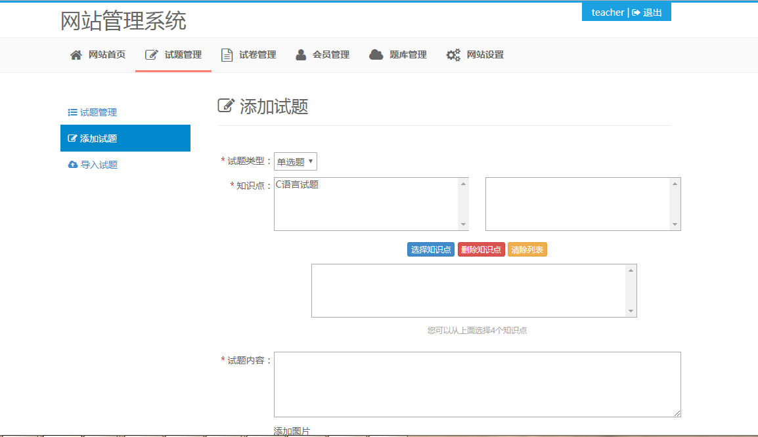The width and height of the screenshot is (758, 437).
Task: Click scroll-up arrow of the selected points box
Action: 631,270
